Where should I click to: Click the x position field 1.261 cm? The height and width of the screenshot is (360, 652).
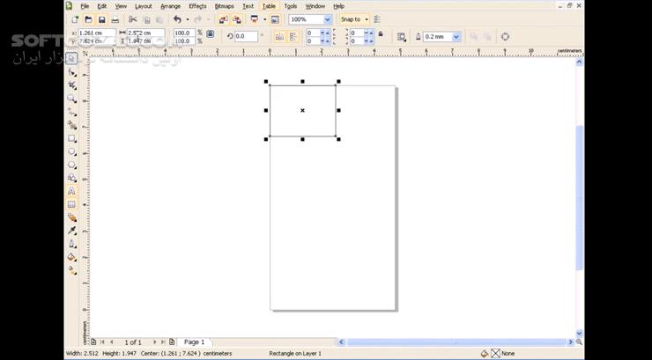pyautogui.click(x=97, y=33)
